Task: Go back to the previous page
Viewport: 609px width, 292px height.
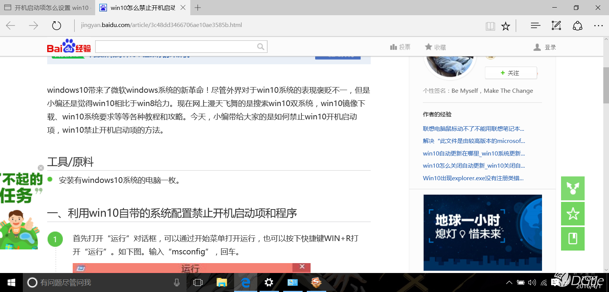Action: tap(11, 25)
